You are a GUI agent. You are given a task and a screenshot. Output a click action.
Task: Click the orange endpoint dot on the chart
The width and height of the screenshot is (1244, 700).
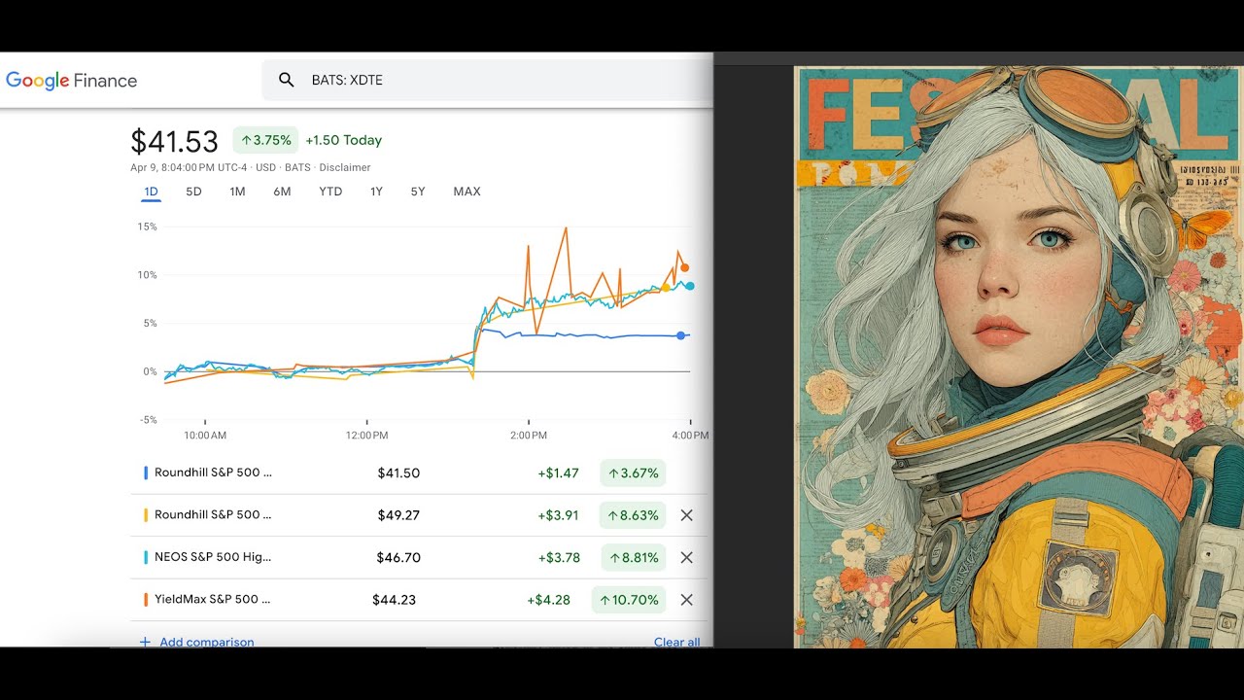[x=685, y=267]
